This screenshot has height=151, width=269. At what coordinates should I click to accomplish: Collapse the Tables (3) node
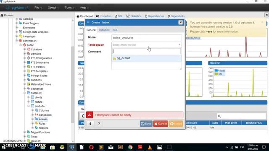[24, 93]
